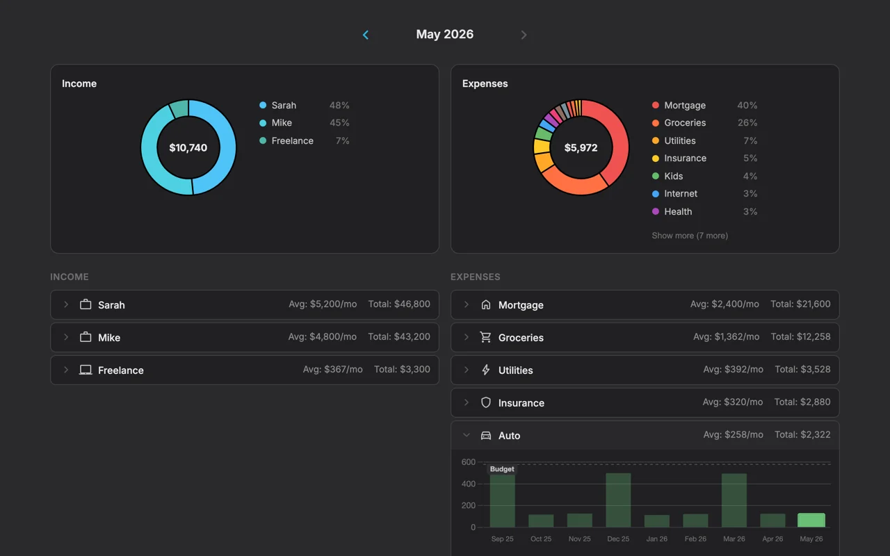The image size is (890, 556).
Task: Expand the Sarah income row
Action: coord(66,304)
